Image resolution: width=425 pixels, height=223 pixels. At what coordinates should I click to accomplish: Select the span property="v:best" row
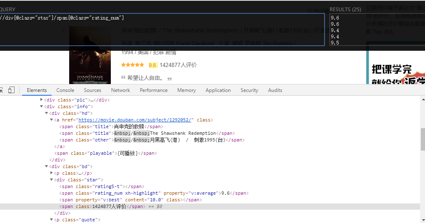131,200
